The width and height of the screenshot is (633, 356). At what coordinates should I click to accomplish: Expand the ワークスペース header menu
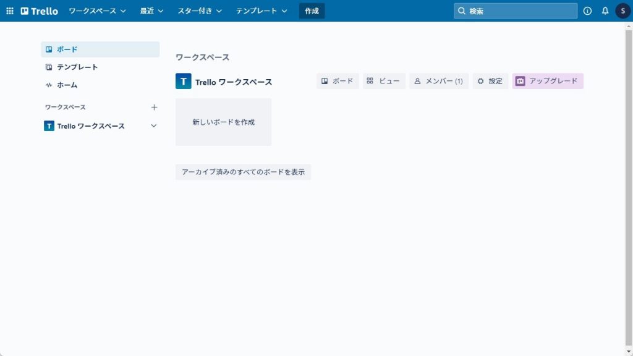[97, 11]
